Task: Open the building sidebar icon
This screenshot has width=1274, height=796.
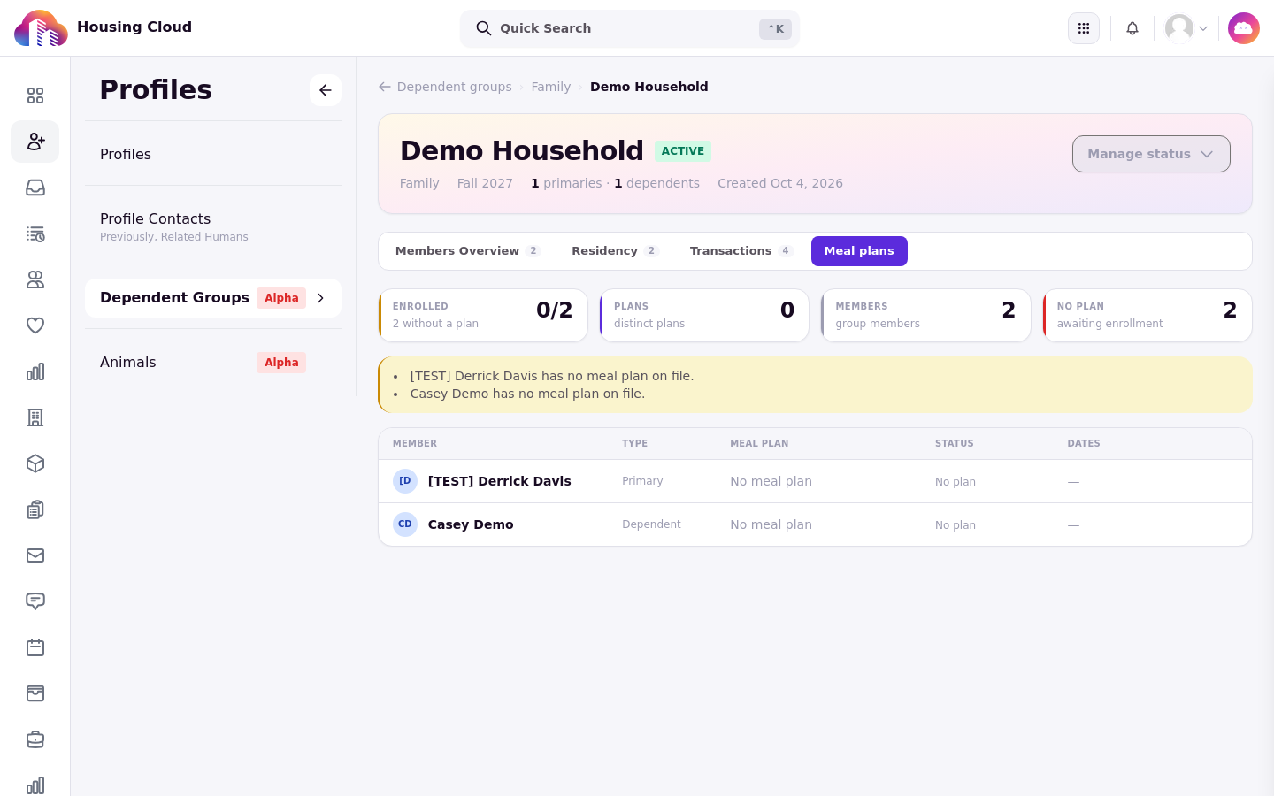Action: tap(35, 417)
